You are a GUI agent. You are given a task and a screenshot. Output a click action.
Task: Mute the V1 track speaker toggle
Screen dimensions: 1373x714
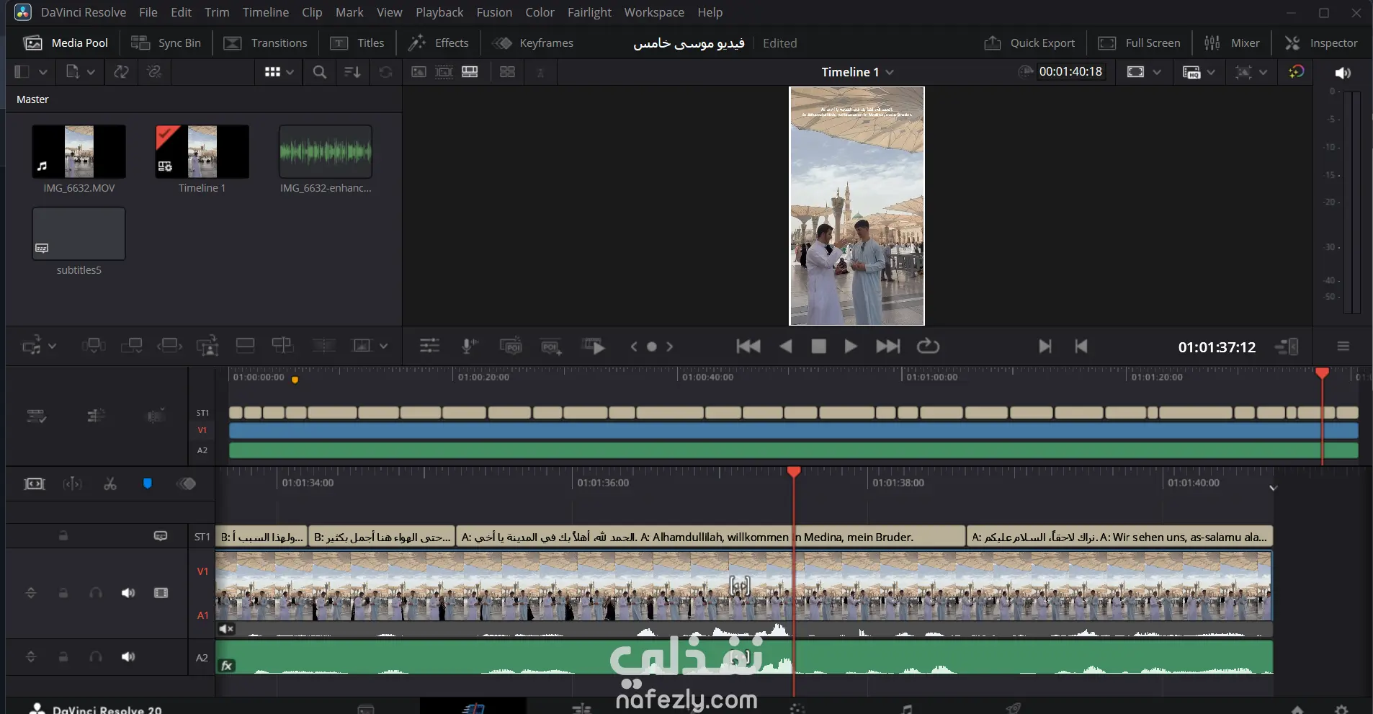point(128,593)
